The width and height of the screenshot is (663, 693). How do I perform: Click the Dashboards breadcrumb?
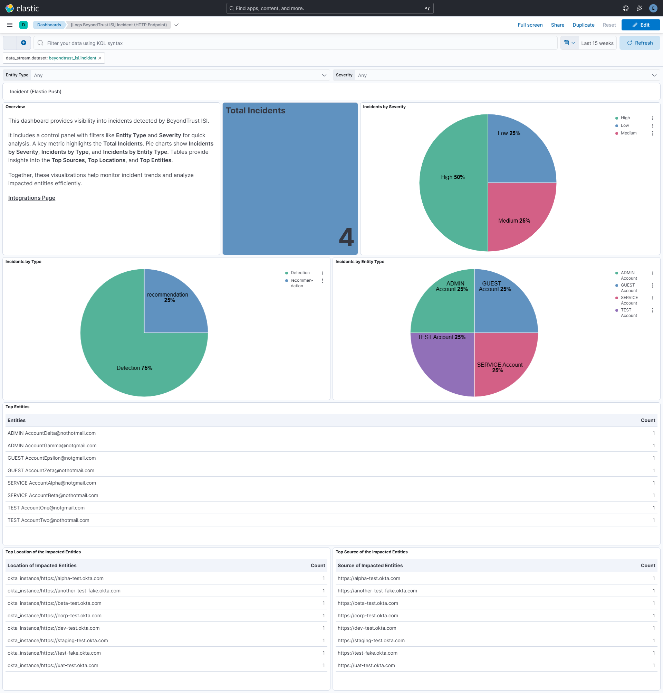(x=49, y=25)
